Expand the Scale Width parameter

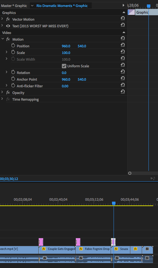[x=6, y=59]
